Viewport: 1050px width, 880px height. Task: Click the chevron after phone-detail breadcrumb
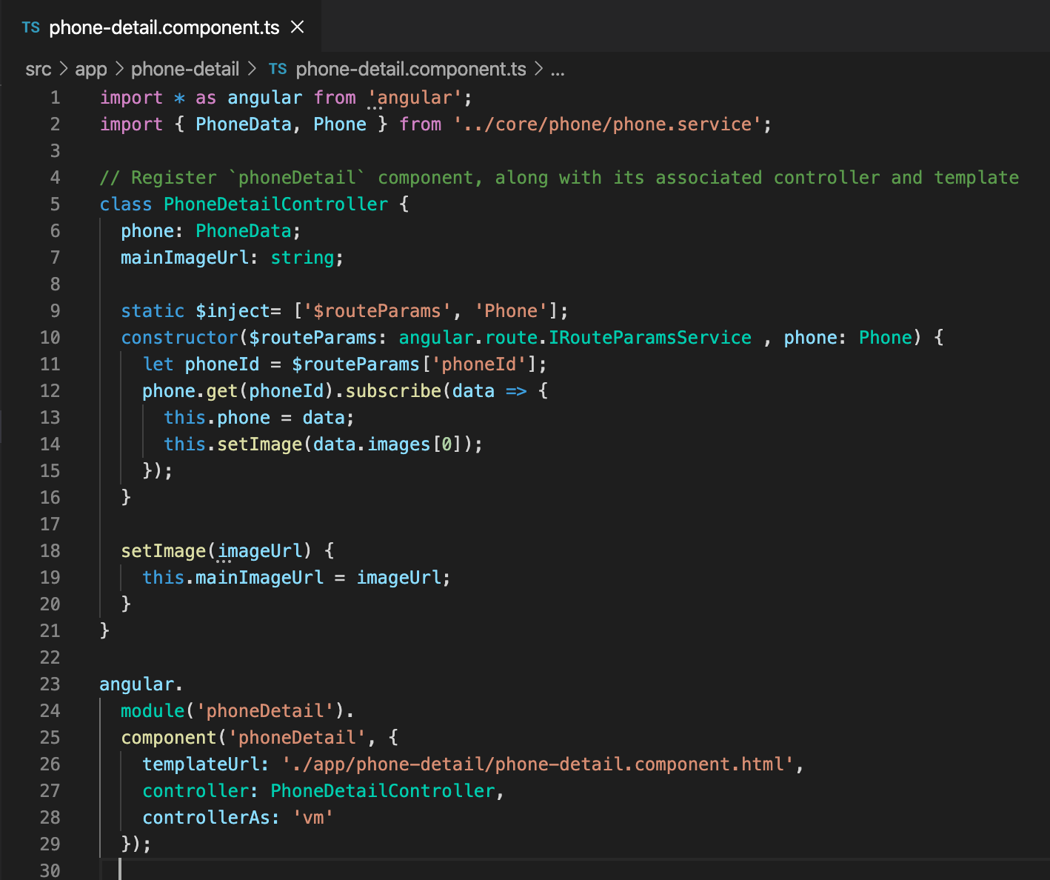tap(253, 68)
